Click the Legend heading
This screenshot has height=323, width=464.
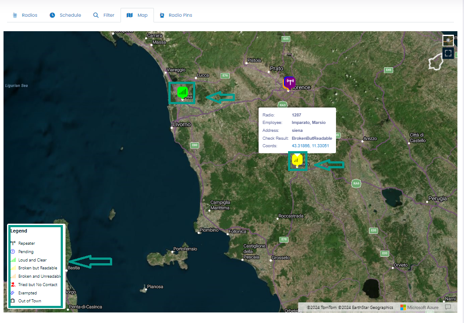coord(18,231)
